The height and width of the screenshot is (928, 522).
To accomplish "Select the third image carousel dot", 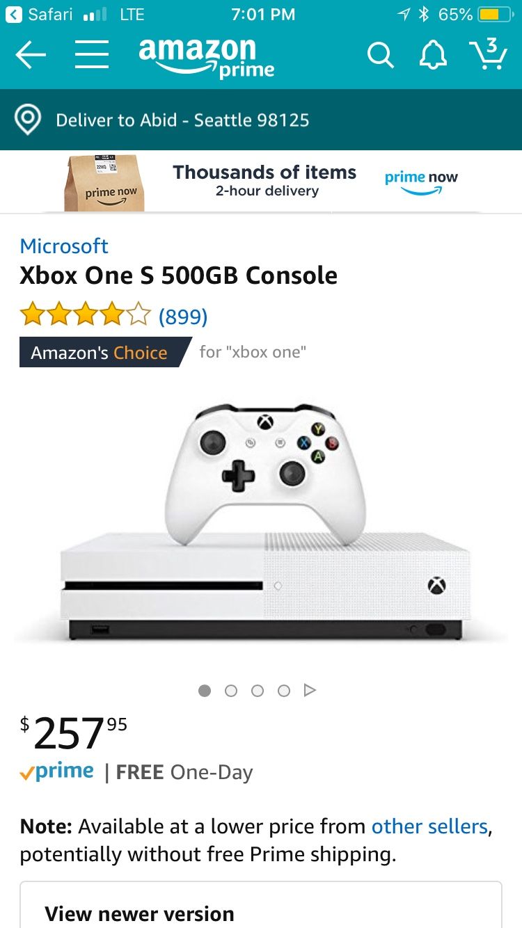I will click(258, 691).
